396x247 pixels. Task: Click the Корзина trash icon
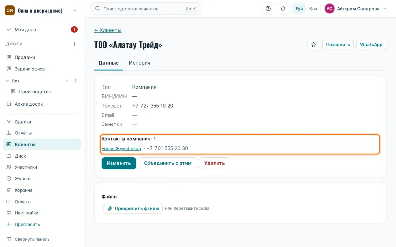pos(9,190)
